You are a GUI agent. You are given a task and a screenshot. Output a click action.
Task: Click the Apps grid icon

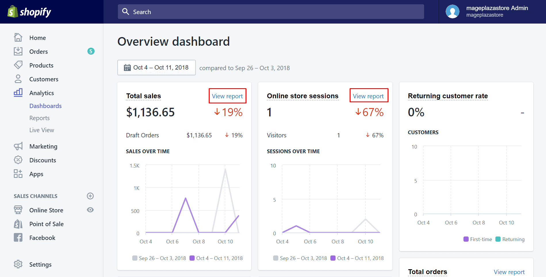(x=18, y=174)
